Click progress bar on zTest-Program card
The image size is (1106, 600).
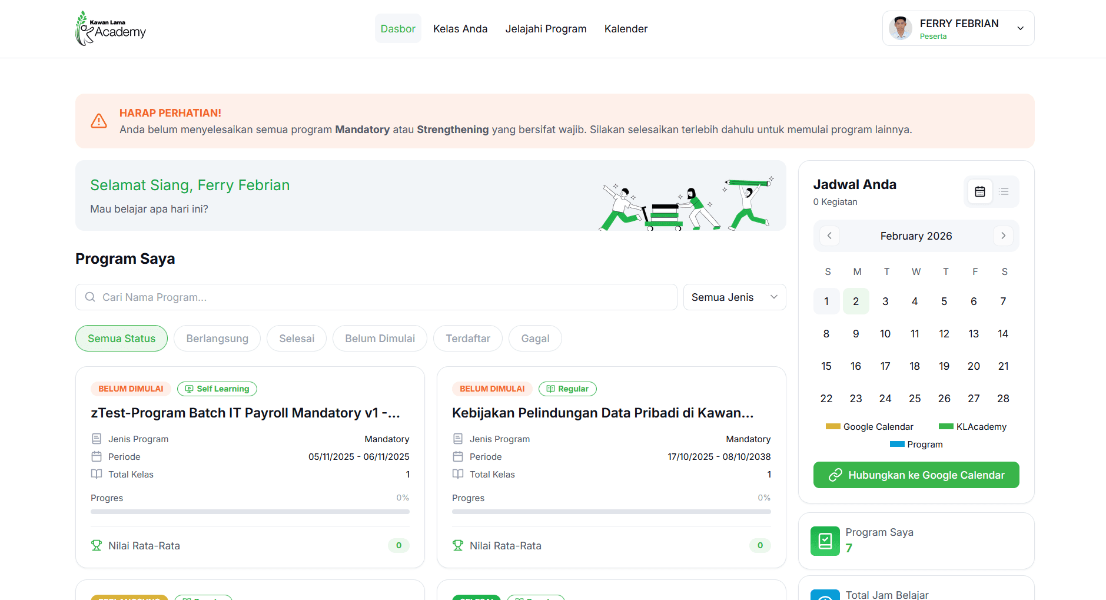(x=250, y=512)
